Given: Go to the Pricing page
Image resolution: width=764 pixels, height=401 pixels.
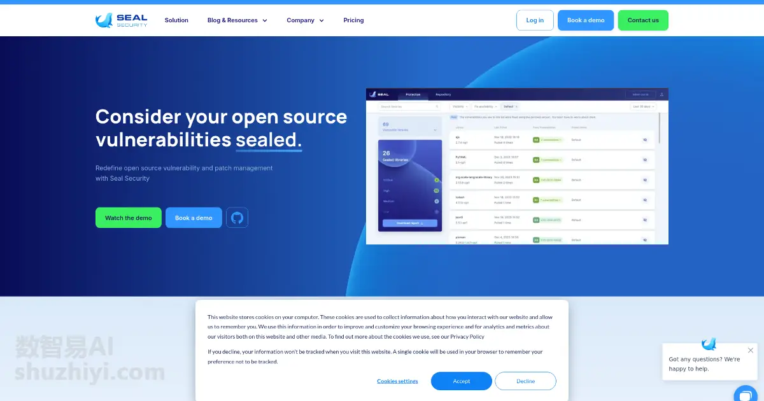Looking at the screenshot, I should pos(353,20).
